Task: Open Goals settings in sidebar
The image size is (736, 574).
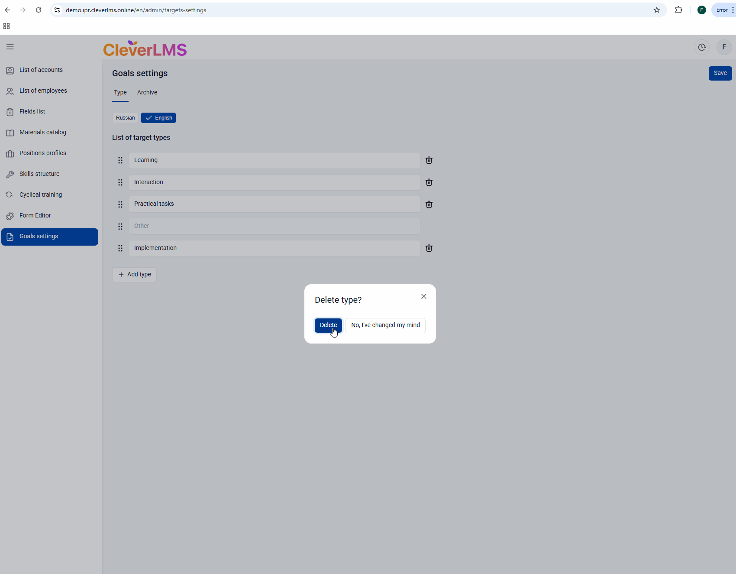Action: pos(50,237)
